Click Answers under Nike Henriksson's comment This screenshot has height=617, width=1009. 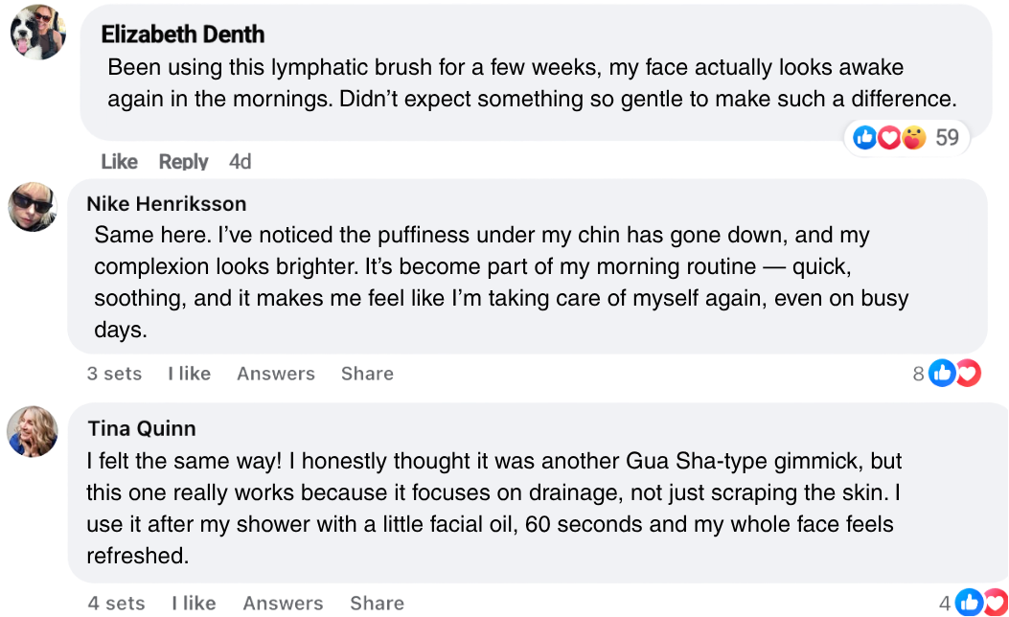point(276,374)
